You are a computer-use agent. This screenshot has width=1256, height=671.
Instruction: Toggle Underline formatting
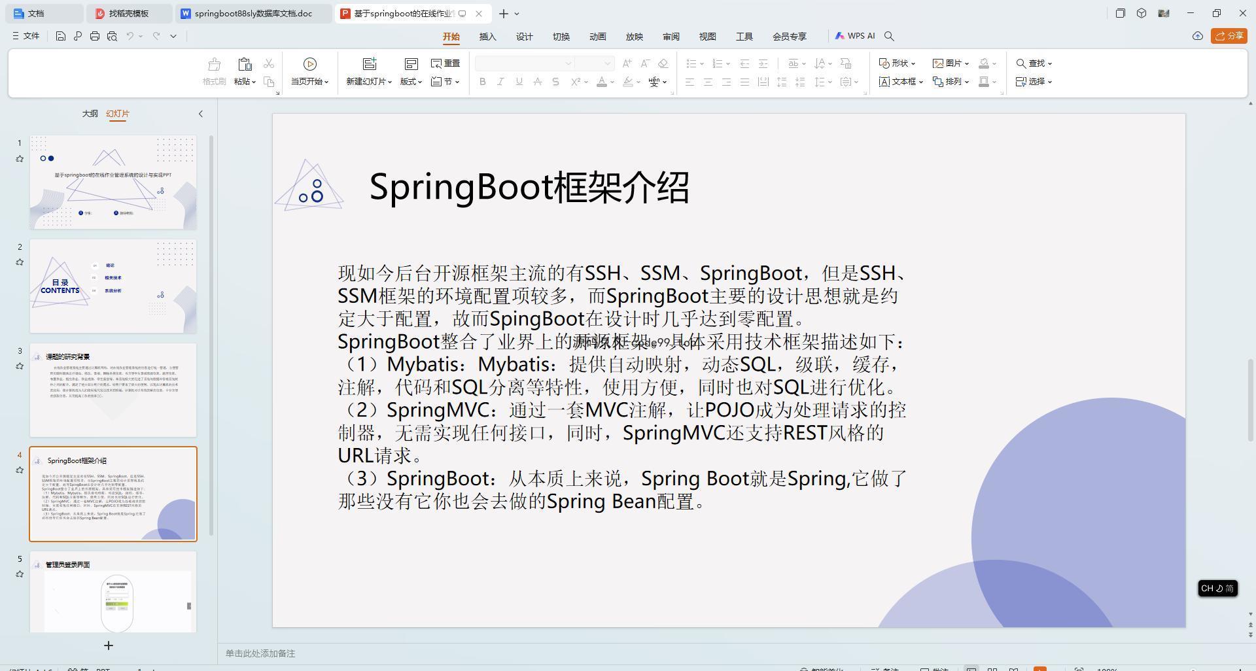(x=519, y=82)
